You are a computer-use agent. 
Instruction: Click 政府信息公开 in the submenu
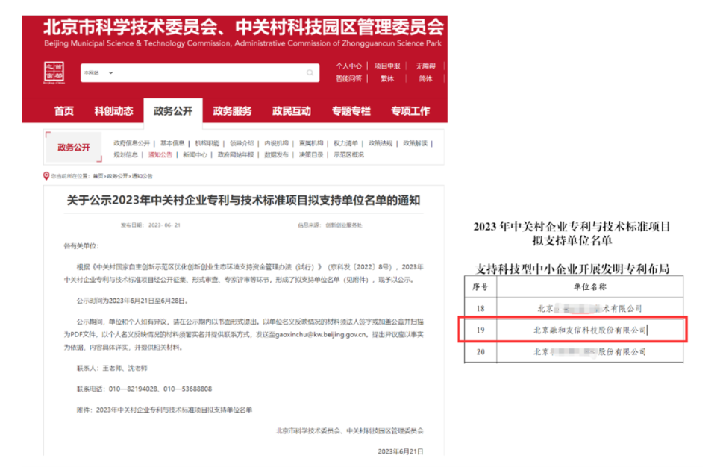click(x=131, y=143)
